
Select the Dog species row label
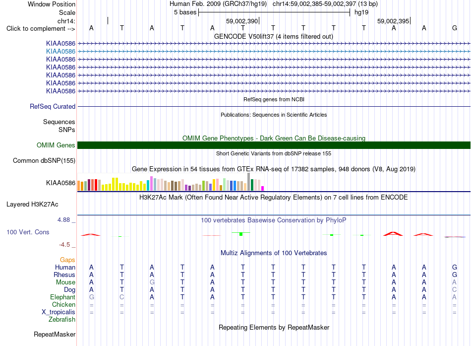point(69,290)
